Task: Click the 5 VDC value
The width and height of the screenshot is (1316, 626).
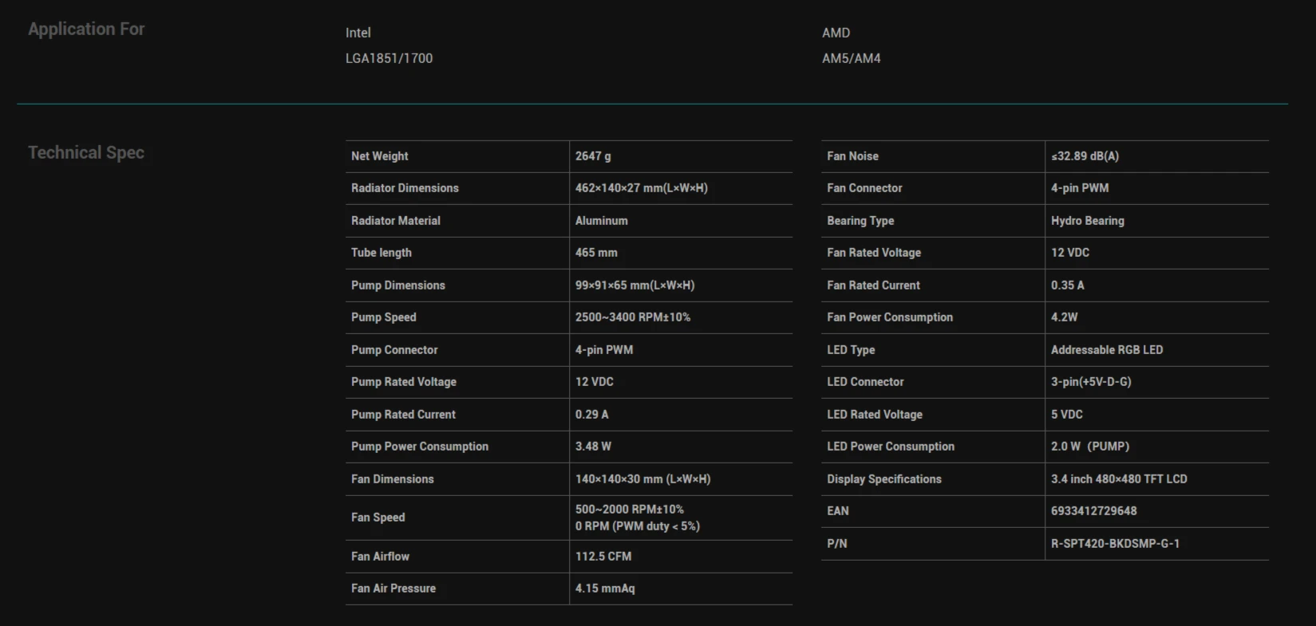Action: coord(1067,415)
